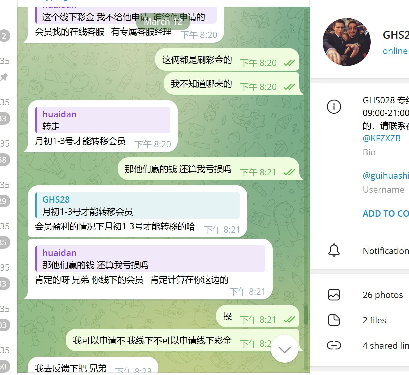Click the shared links chain icon
Image resolution: width=409 pixels, height=375 pixels.
pyautogui.click(x=334, y=345)
